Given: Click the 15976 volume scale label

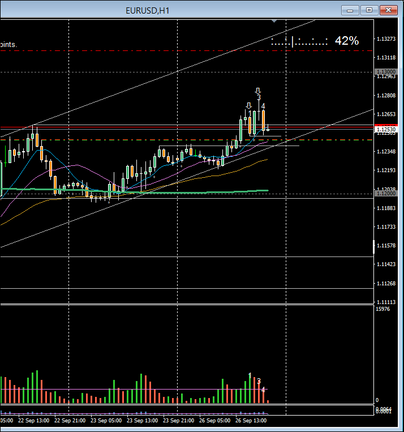Looking at the screenshot, I should (x=383, y=309).
